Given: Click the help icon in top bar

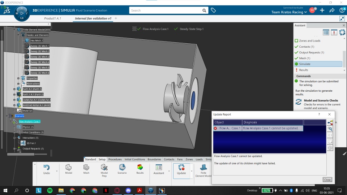Looking at the screenshot, I should [x=342, y=10].
